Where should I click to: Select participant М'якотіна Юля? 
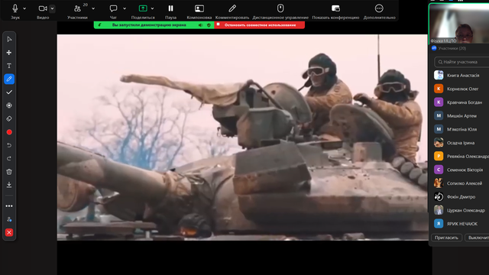pyautogui.click(x=461, y=129)
